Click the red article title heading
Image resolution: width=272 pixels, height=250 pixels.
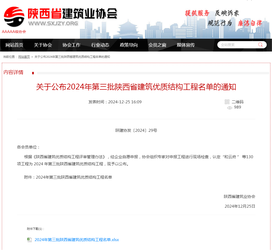(136, 87)
